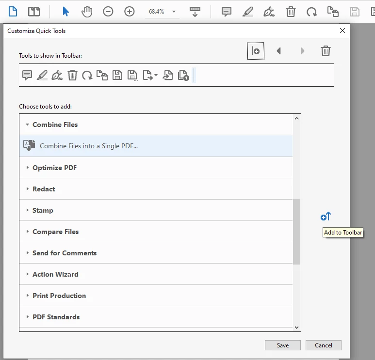Image resolution: width=375 pixels, height=360 pixels.
Task: Choose the highlighter icon in main toolbar
Action: [248, 12]
